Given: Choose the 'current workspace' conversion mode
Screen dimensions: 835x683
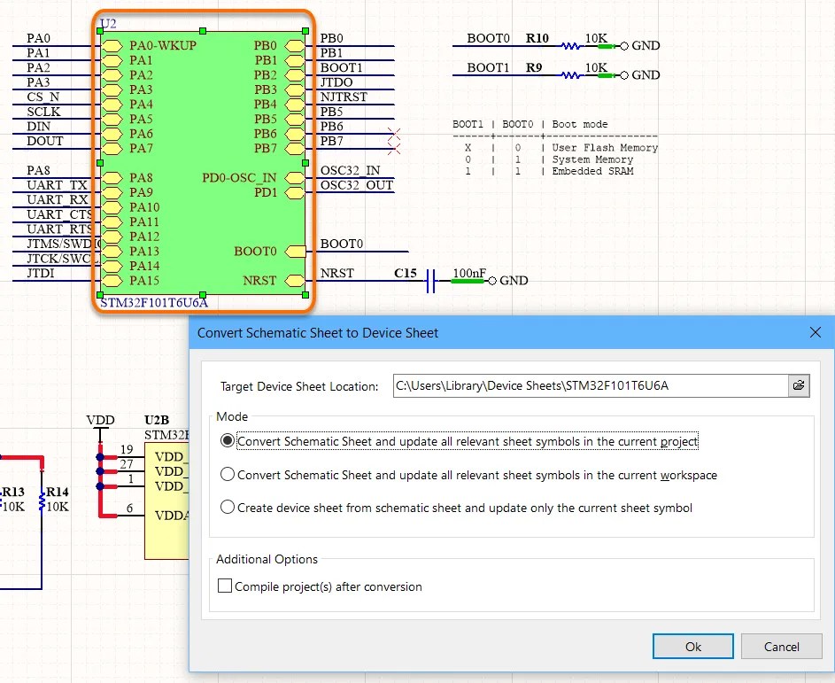Looking at the screenshot, I should pos(228,473).
